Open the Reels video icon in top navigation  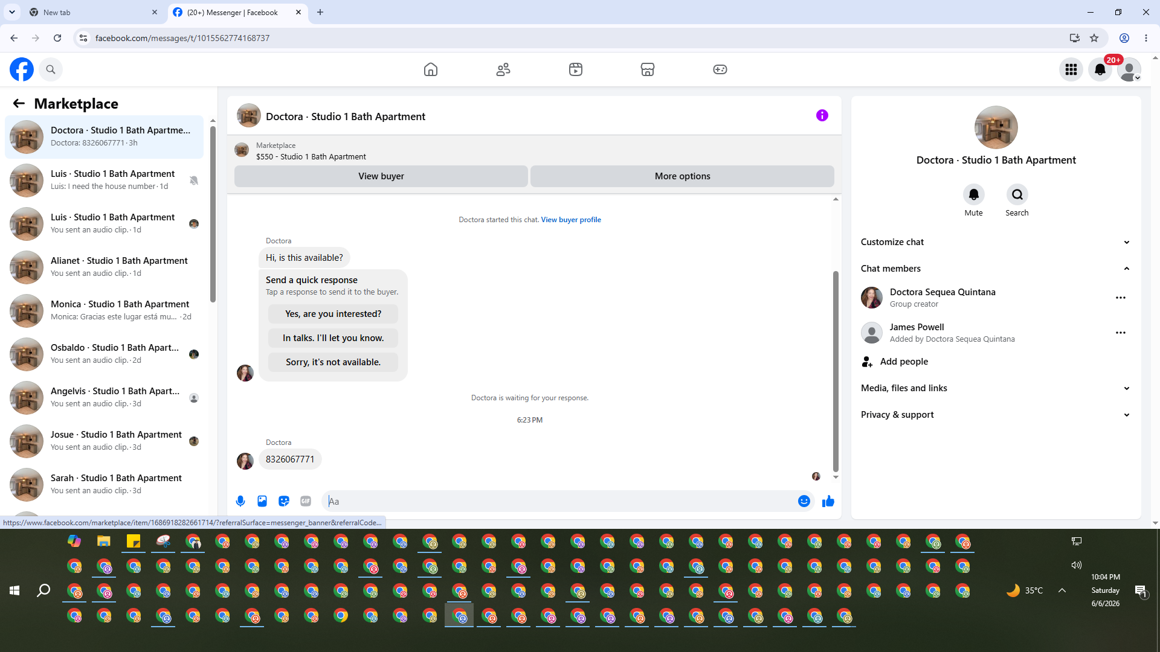tap(576, 69)
